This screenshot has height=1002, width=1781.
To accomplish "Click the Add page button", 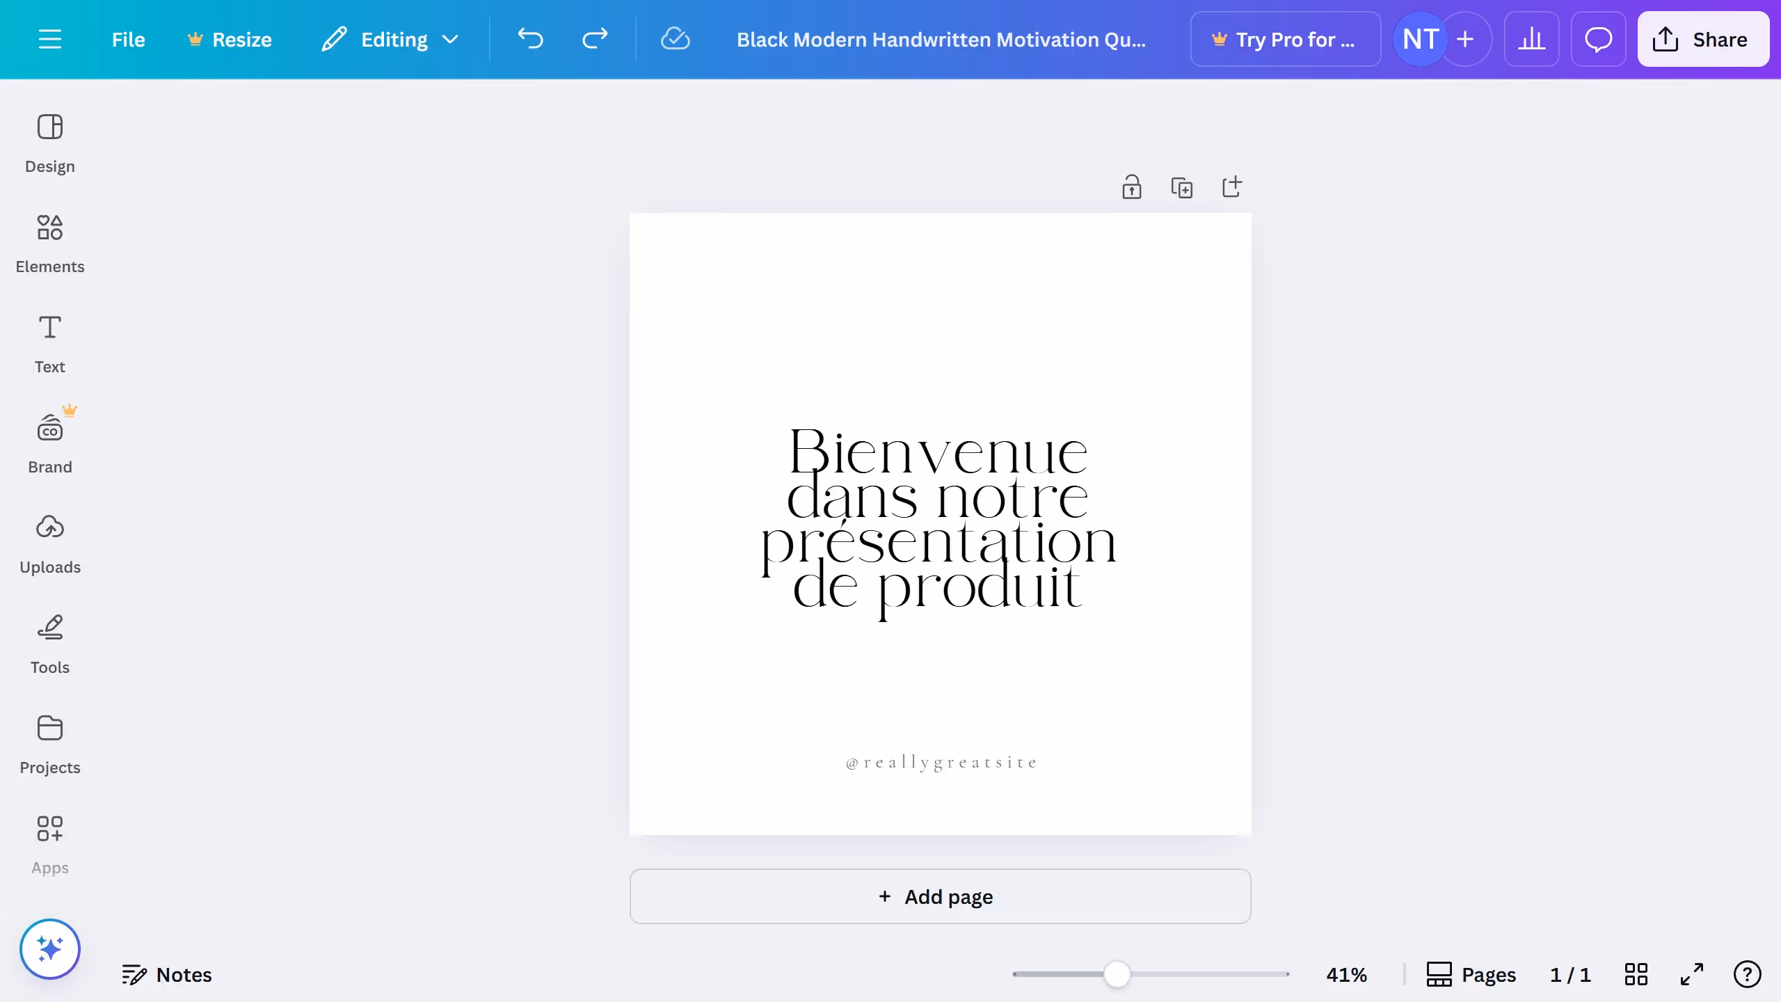I will pos(940,896).
